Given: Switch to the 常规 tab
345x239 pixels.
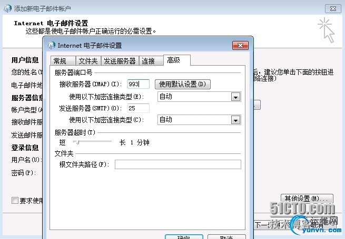Looking at the screenshot, I should pyautogui.click(x=63, y=61).
